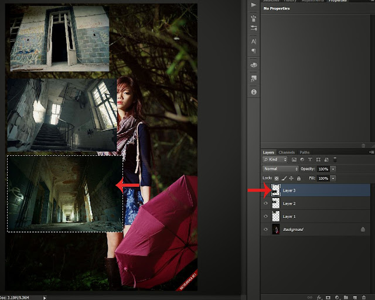Viewport: 375px width, 300px height.
Task: Open the Color palette panel icon
Action: click(x=254, y=65)
